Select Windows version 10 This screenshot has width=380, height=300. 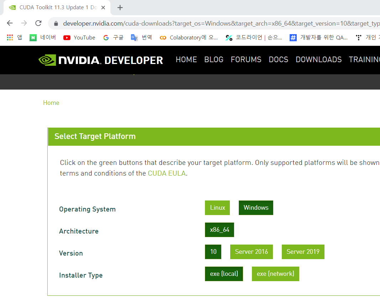click(213, 252)
